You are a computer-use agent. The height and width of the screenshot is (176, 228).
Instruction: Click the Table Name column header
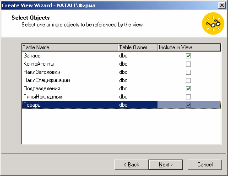point(70,47)
